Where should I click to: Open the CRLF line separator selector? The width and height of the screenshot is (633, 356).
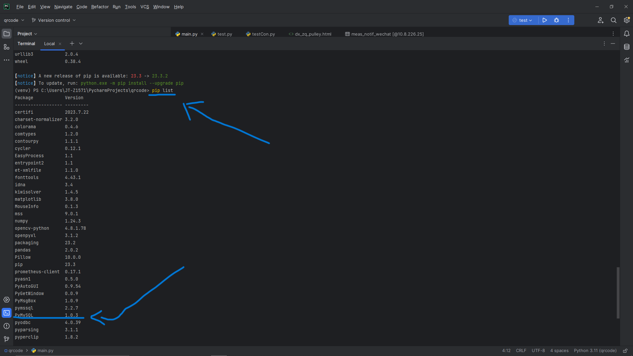[521, 351]
